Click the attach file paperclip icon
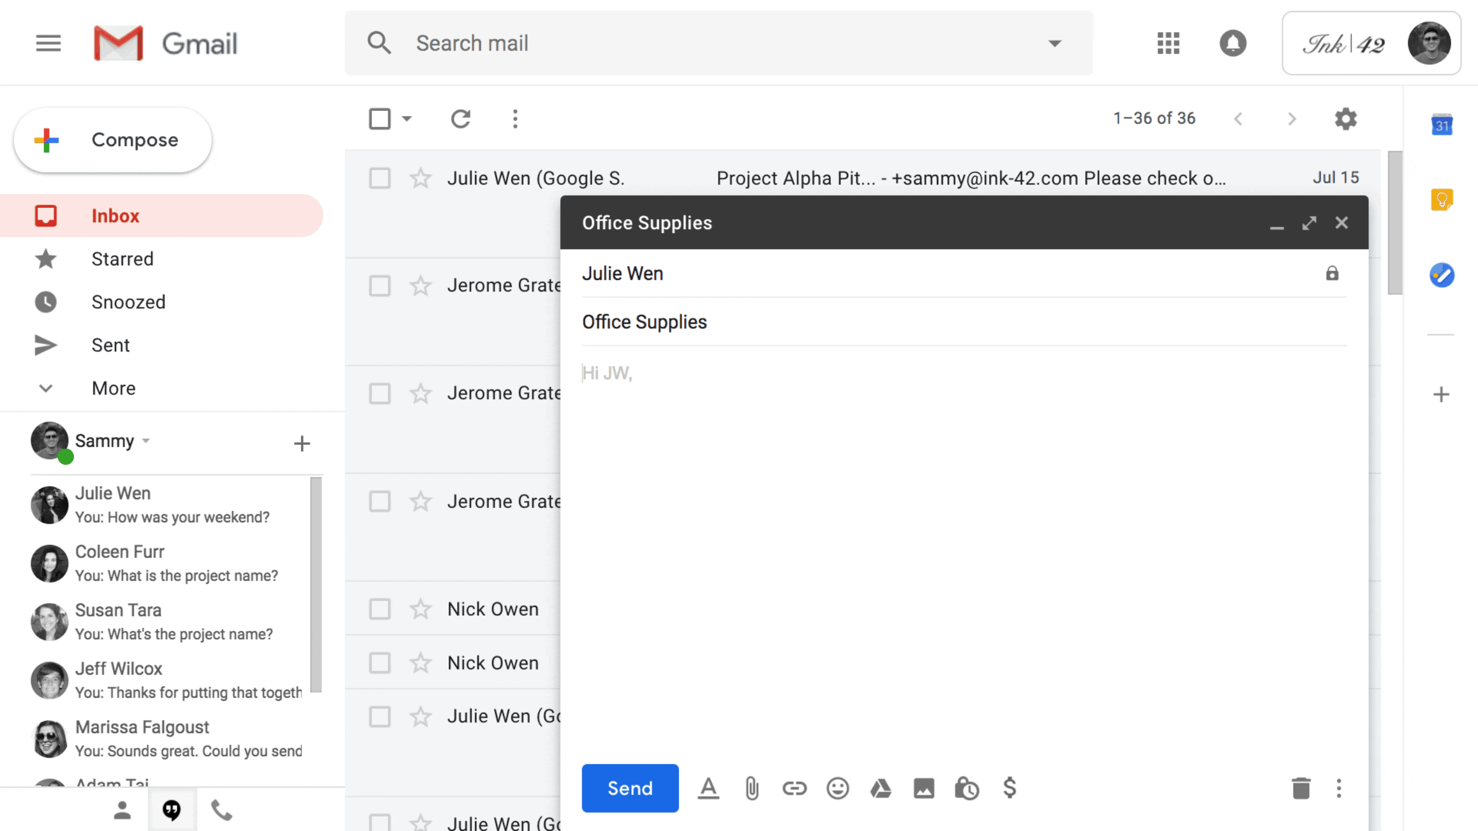Image resolution: width=1478 pixels, height=831 pixels. click(x=752, y=788)
